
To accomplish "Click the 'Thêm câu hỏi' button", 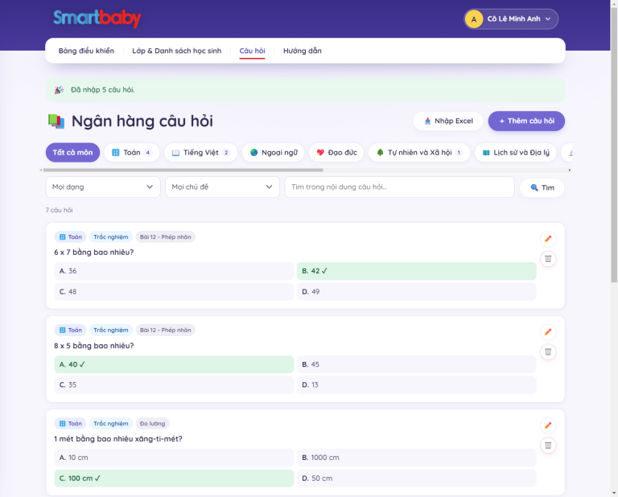I will (526, 121).
